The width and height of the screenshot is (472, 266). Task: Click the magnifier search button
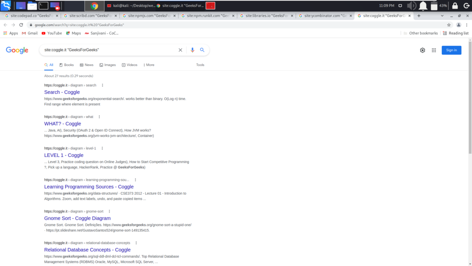click(202, 50)
